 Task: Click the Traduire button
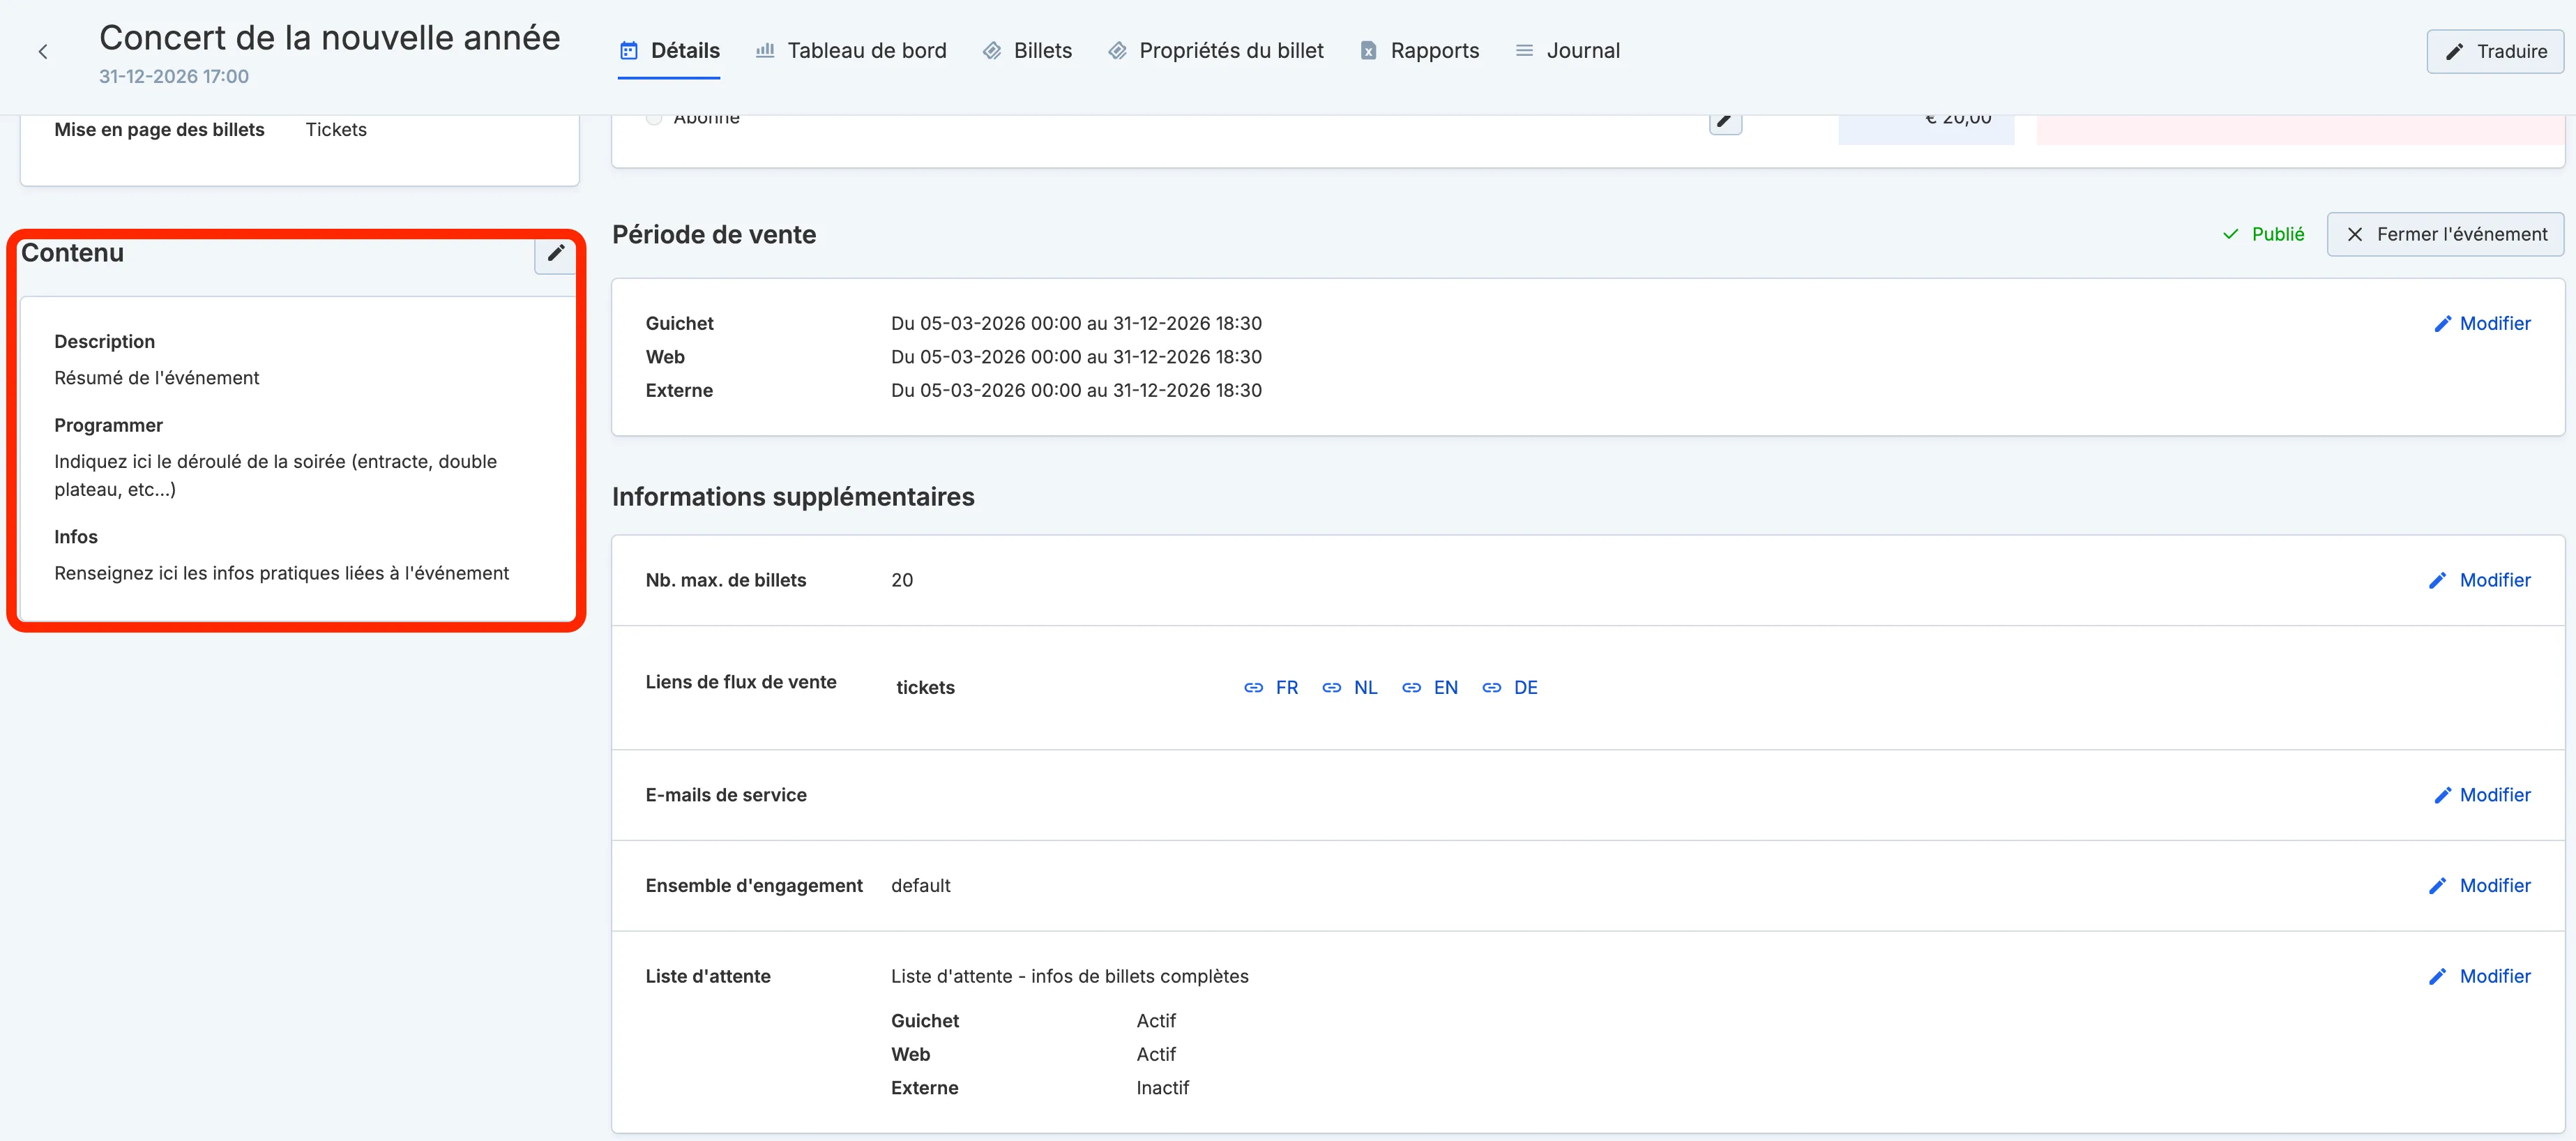click(2495, 51)
